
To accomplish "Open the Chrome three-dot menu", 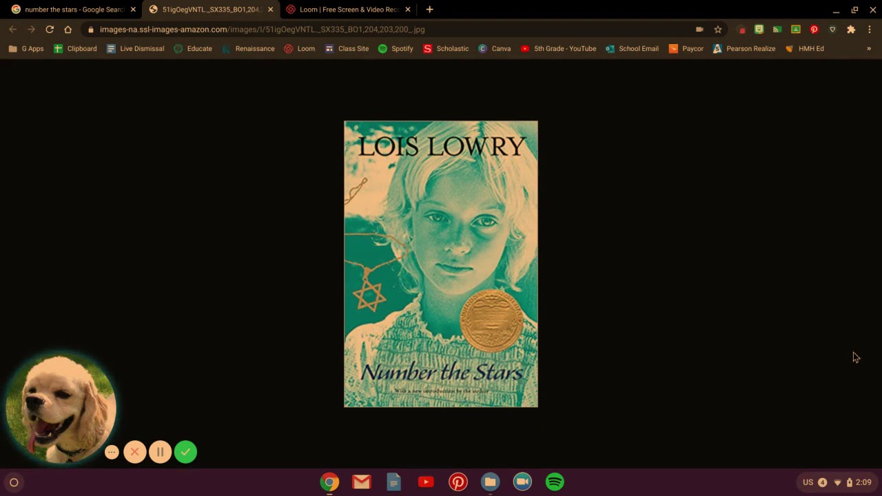I will pos(870,30).
